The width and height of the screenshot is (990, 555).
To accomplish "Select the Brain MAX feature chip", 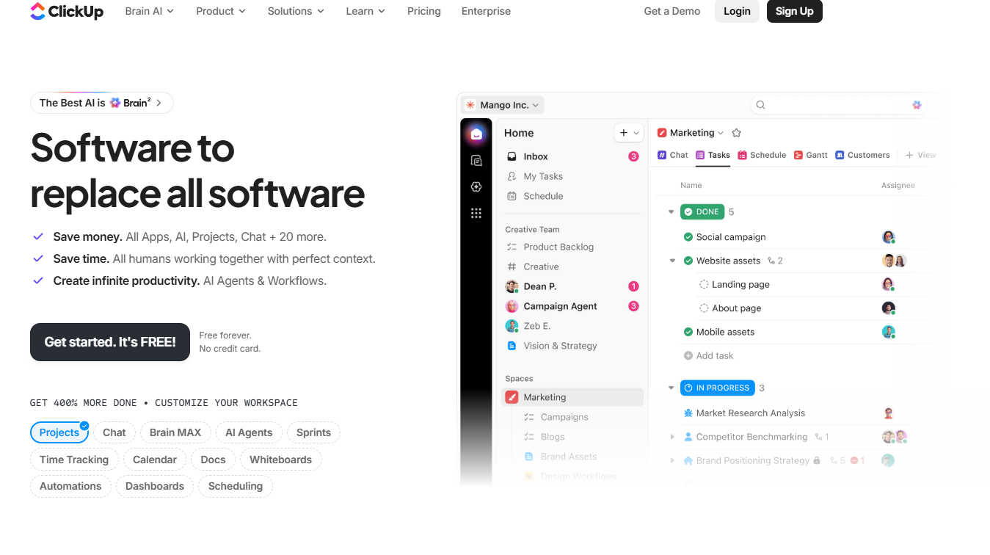I will click(x=175, y=432).
